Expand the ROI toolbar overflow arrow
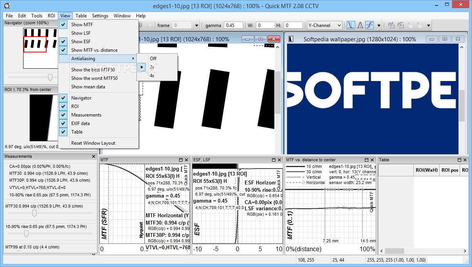The width and height of the screenshot is (472, 267). (428, 25)
